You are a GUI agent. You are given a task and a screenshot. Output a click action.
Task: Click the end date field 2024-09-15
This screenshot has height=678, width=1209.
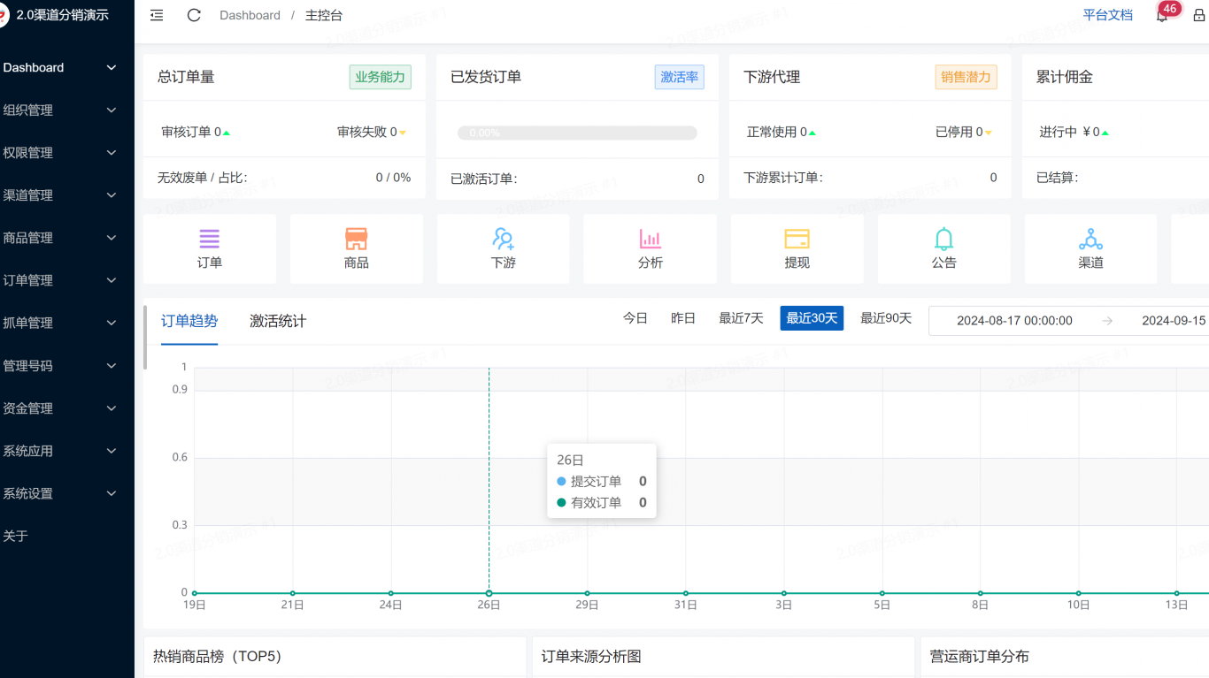[1173, 321]
